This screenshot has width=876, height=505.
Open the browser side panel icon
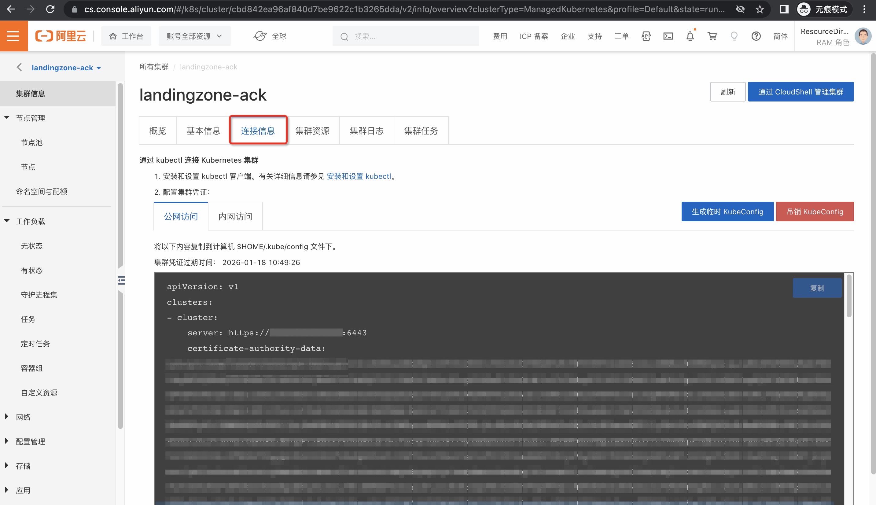coord(784,9)
